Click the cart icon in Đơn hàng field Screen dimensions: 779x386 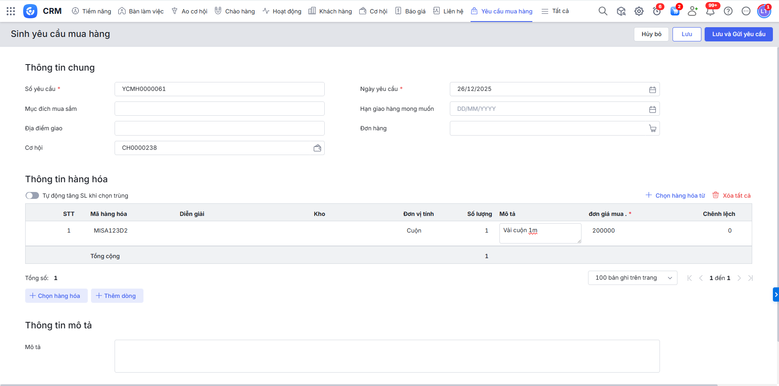pyautogui.click(x=652, y=129)
